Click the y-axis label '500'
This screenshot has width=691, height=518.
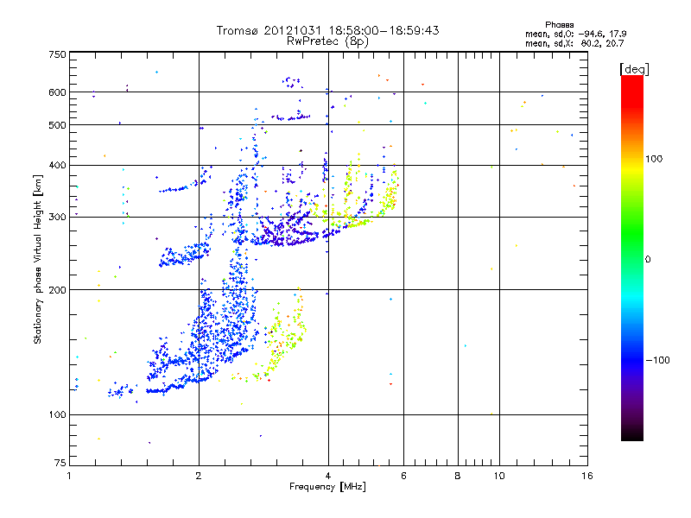point(57,125)
